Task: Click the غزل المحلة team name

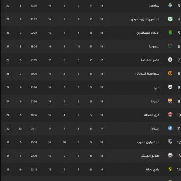Action: (152, 115)
